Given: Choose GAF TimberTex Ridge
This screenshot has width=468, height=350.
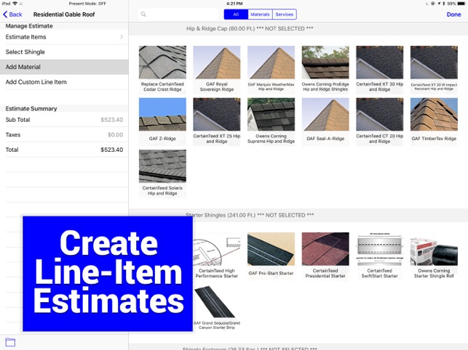Looking at the screenshot, I should (x=434, y=121).
